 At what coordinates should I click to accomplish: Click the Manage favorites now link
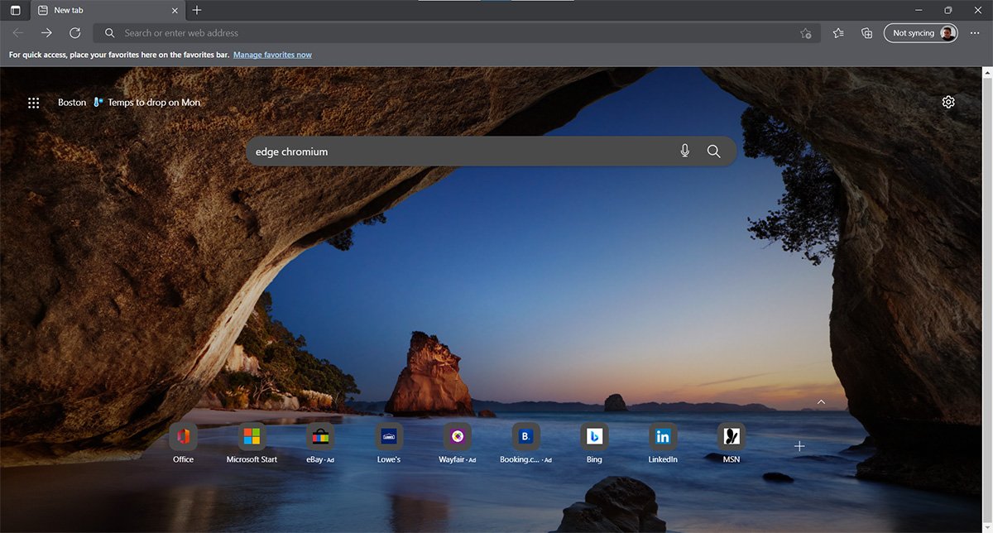[x=273, y=55]
